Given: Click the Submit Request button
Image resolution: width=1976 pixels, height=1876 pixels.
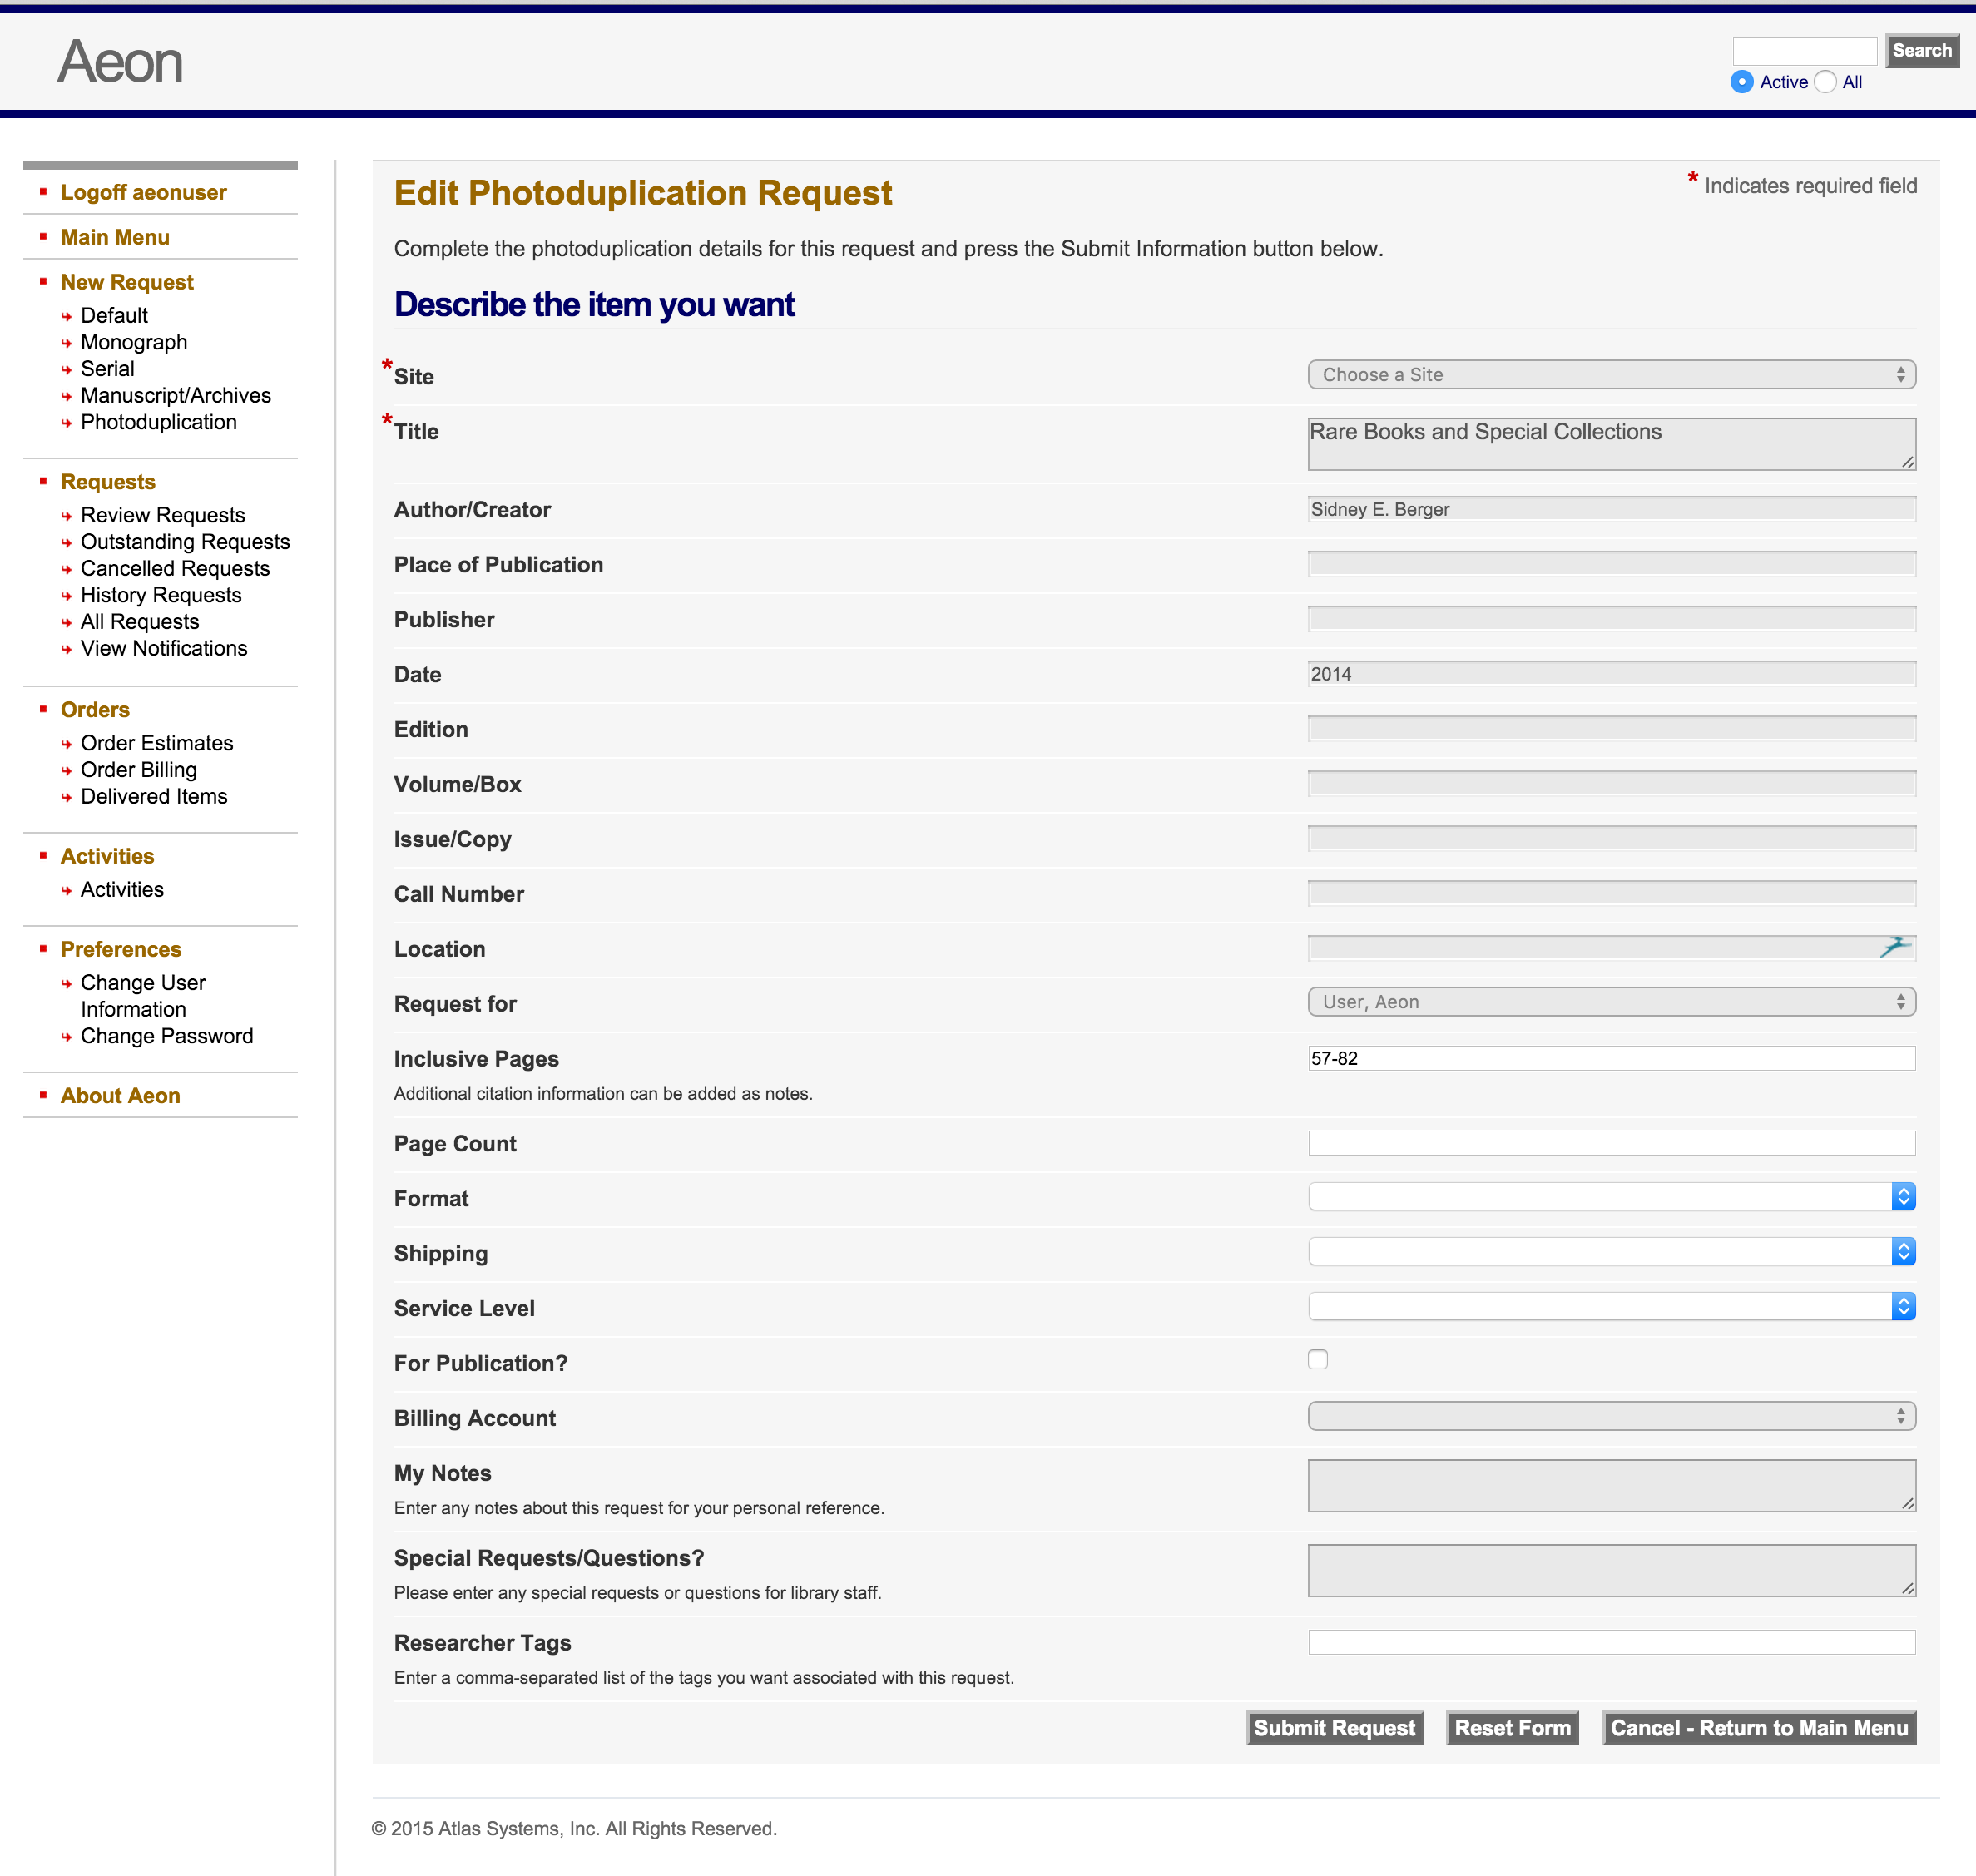Looking at the screenshot, I should [1334, 1728].
